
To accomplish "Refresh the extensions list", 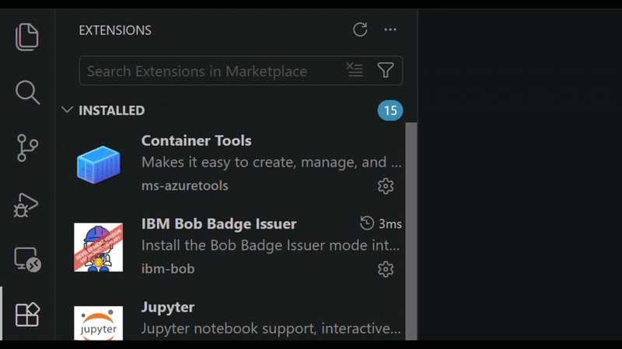I will (360, 29).
